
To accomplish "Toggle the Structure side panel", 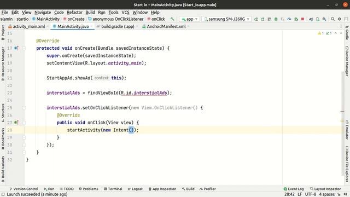I will [x=3, y=113].
